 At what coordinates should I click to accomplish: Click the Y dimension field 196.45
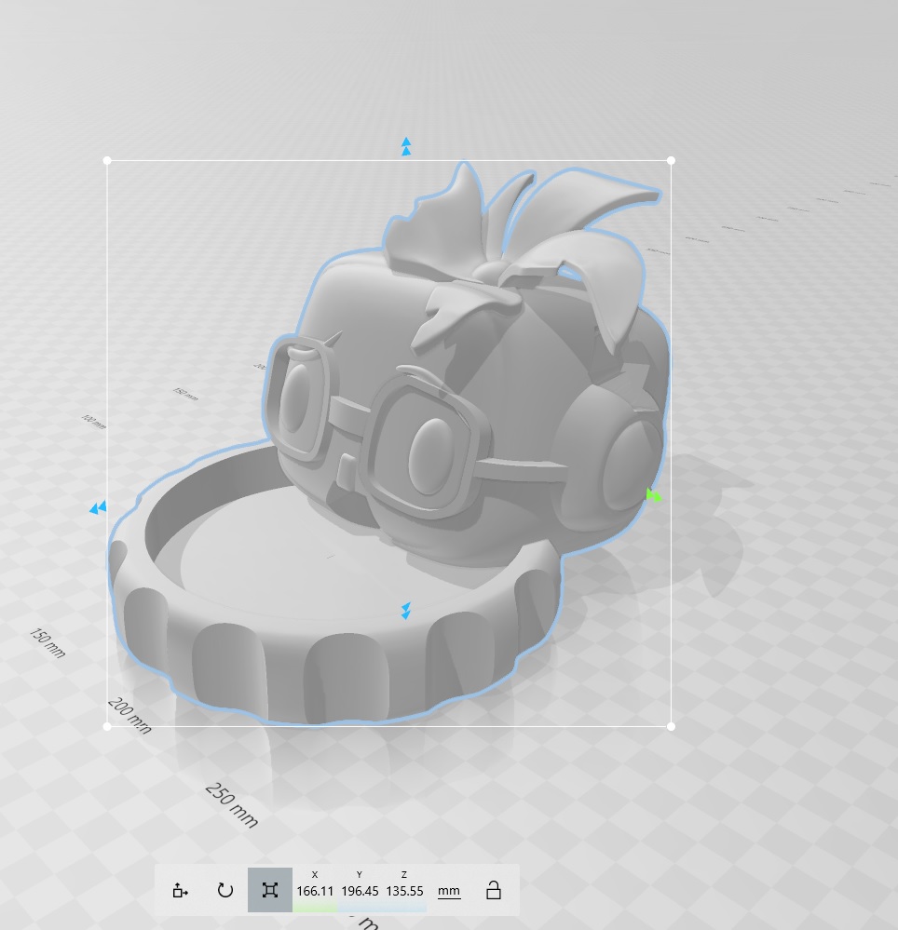click(360, 891)
